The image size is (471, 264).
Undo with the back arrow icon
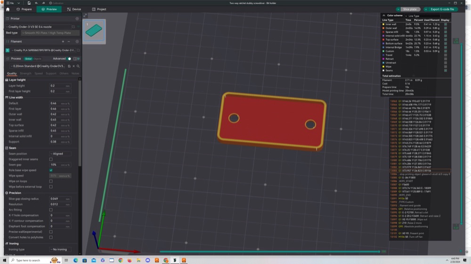pos(36,3)
